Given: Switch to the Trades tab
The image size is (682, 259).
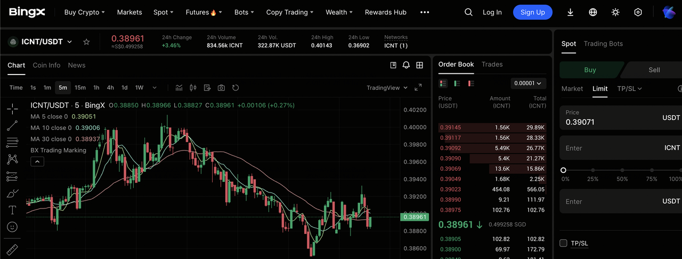Looking at the screenshot, I should click(492, 64).
